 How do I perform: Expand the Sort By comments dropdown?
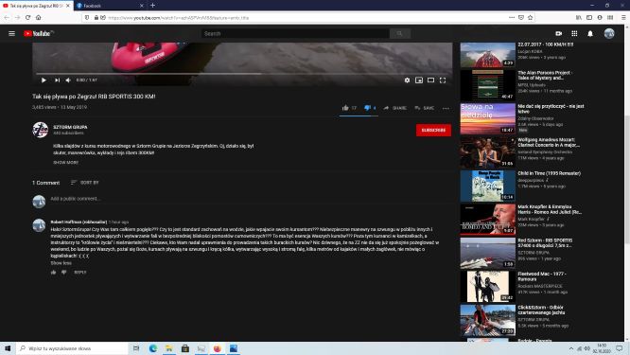click(84, 183)
